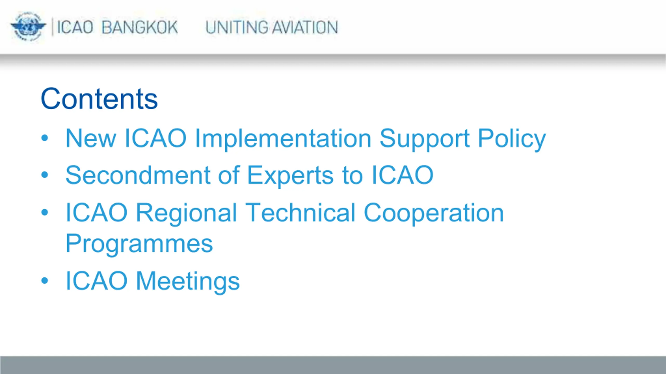The width and height of the screenshot is (666, 374).
Task: Click the word Policy in first bullet
Action: point(512,139)
